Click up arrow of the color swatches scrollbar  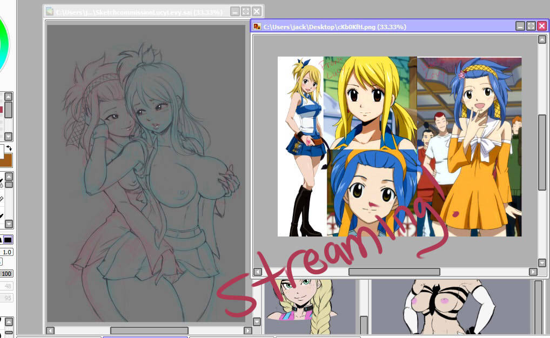pyautogui.click(x=9, y=97)
